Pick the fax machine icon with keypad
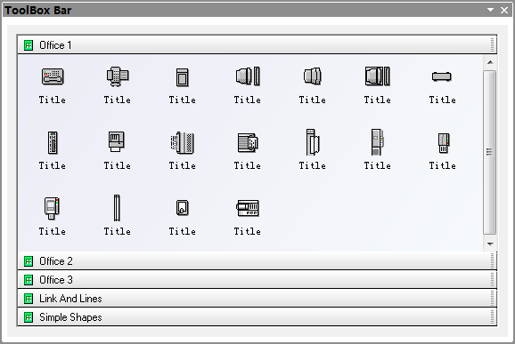The image size is (515, 344). [x=118, y=76]
